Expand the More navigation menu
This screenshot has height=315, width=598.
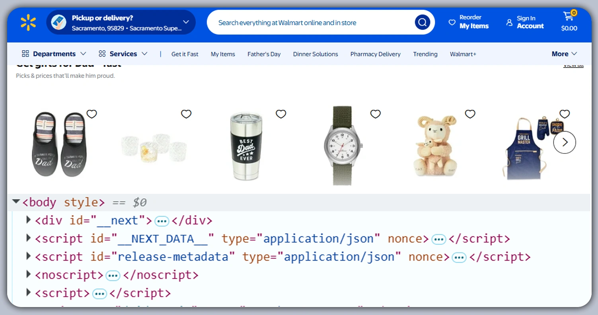click(x=563, y=54)
